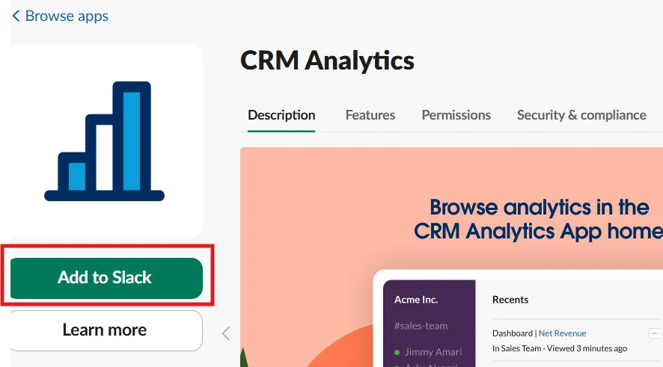Click the ellipsis icon on Net Revenue row
The height and width of the screenshot is (367, 663).
coord(655,333)
